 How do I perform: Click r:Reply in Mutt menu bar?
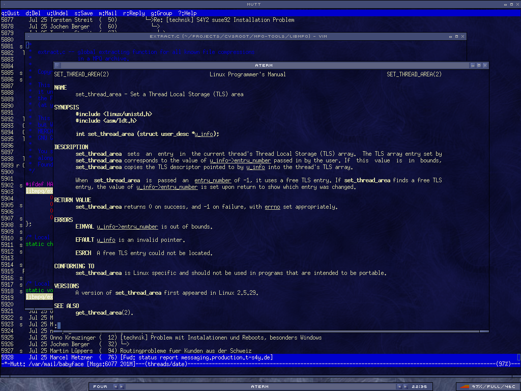click(134, 13)
